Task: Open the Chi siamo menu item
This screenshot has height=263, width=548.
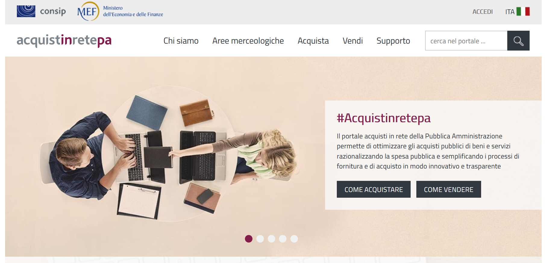Action: pos(181,41)
